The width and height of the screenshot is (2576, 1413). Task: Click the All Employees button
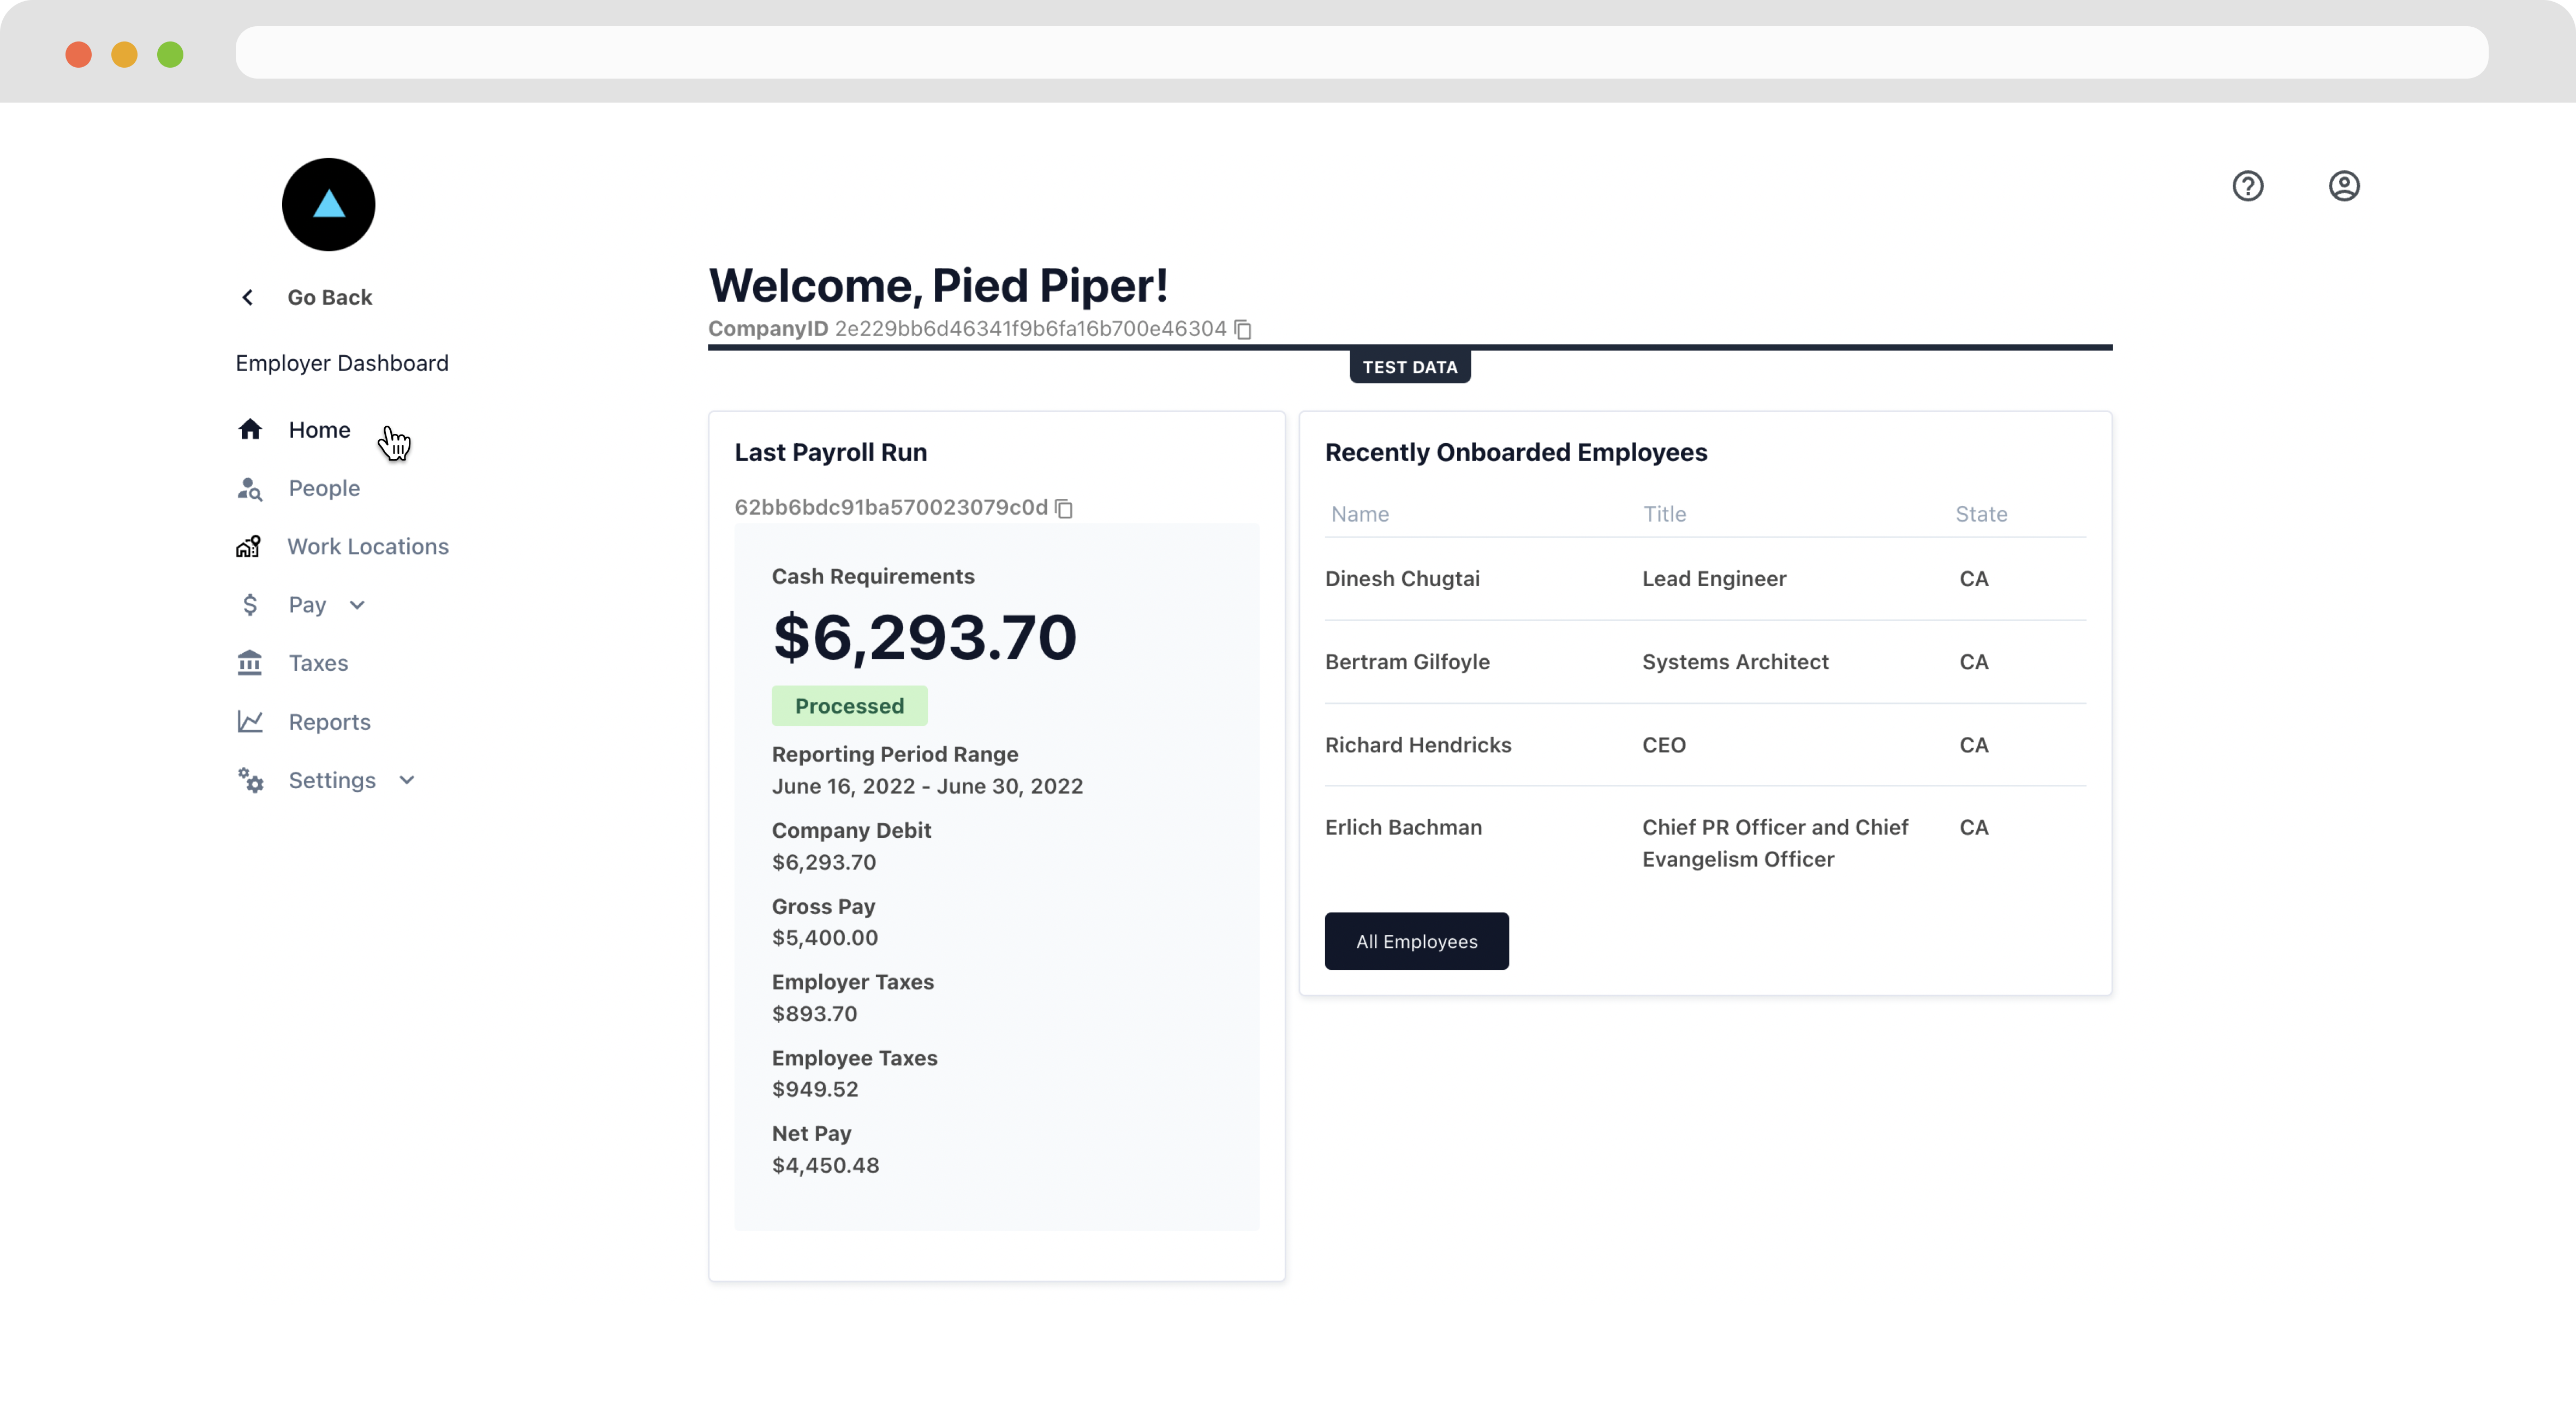[x=1416, y=941]
